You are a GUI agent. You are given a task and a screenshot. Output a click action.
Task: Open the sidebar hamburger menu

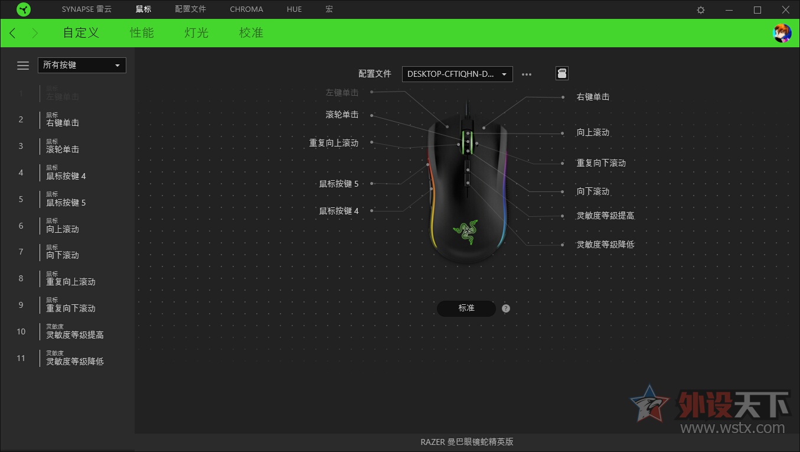coord(23,65)
